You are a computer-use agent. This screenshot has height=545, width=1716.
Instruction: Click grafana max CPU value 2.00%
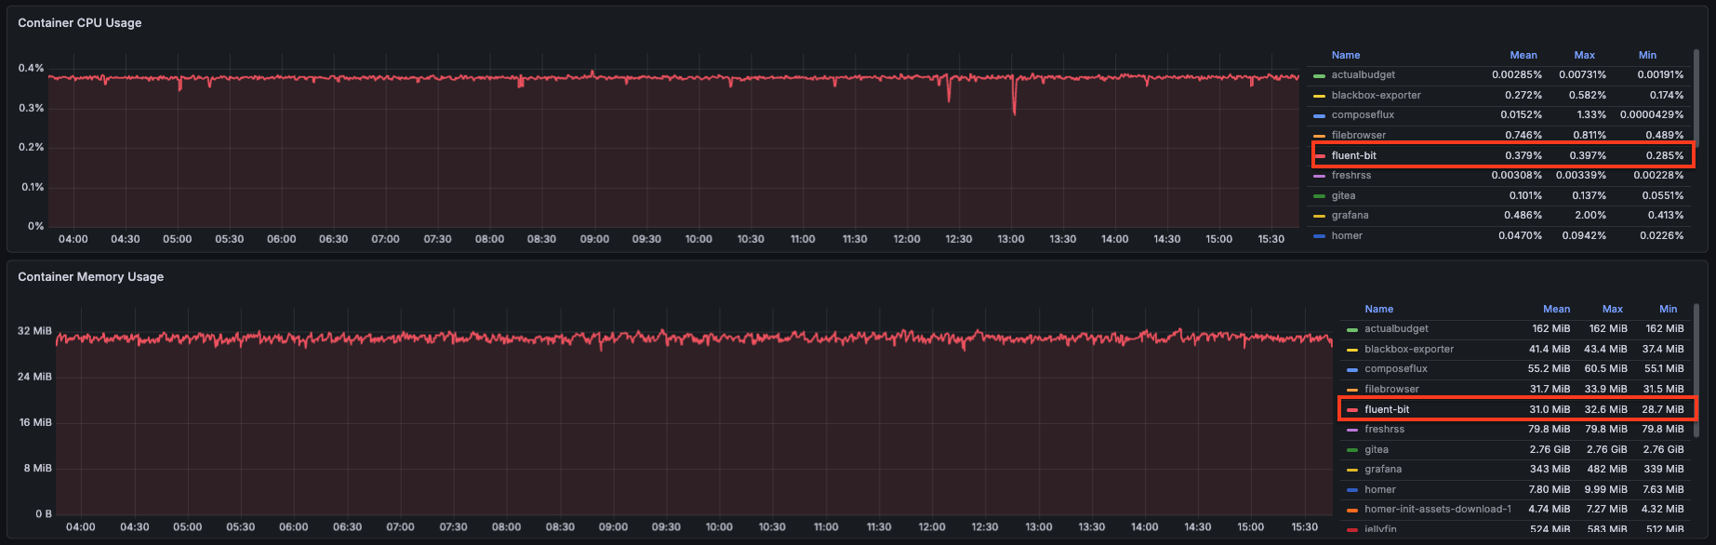pos(1590,215)
